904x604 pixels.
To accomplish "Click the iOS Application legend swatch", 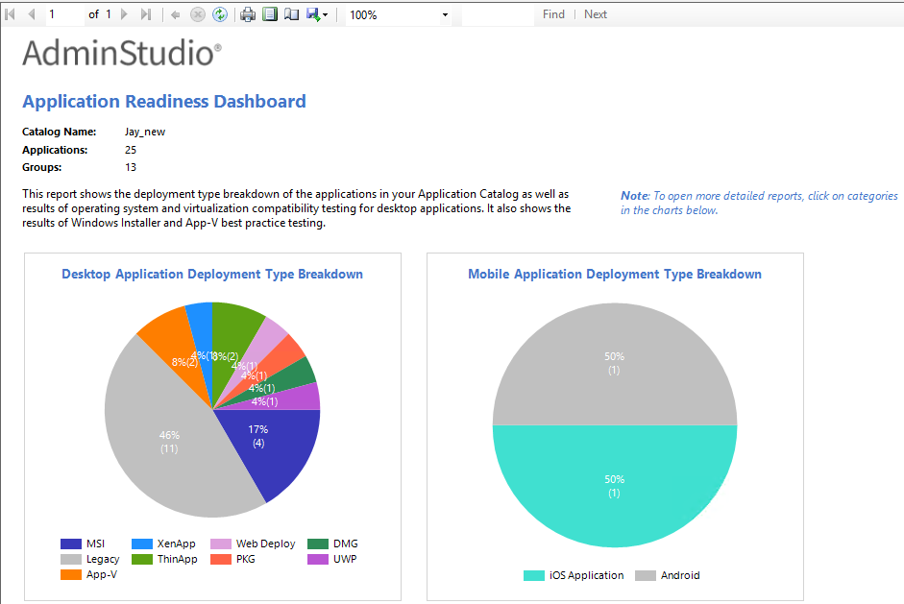I will [534, 575].
